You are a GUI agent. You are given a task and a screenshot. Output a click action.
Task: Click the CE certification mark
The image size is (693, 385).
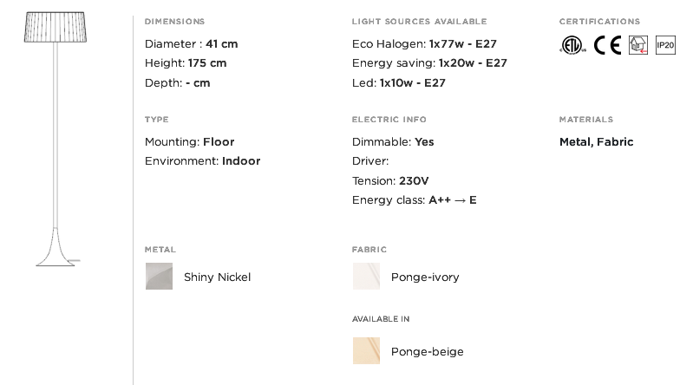pos(607,45)
